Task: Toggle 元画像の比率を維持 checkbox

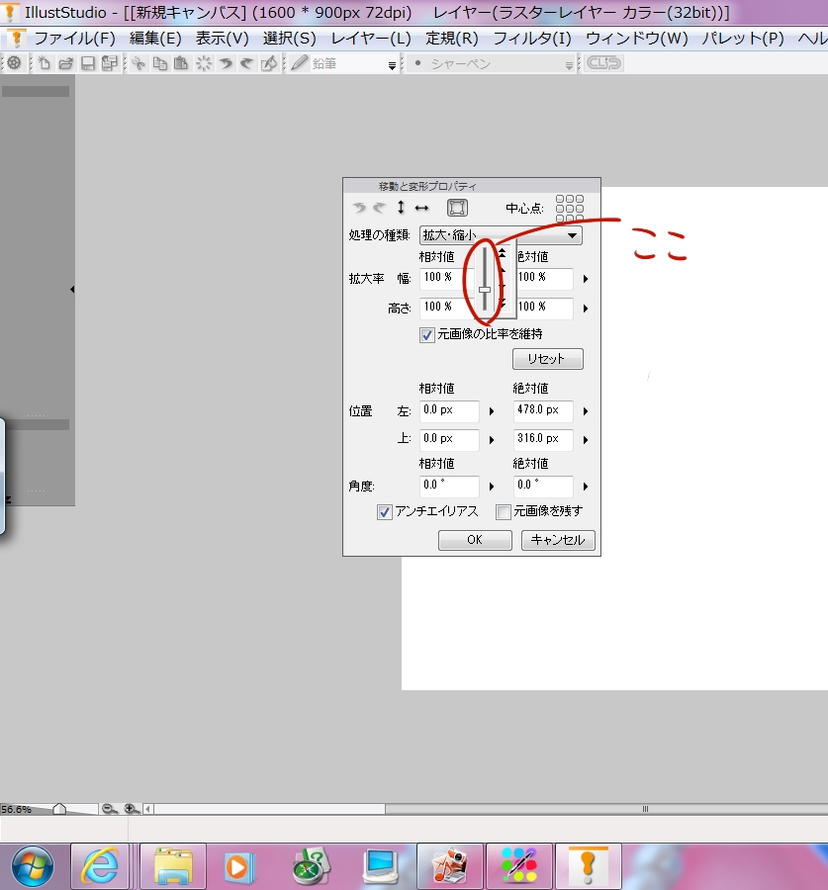Action: click(x=427, y=335)
